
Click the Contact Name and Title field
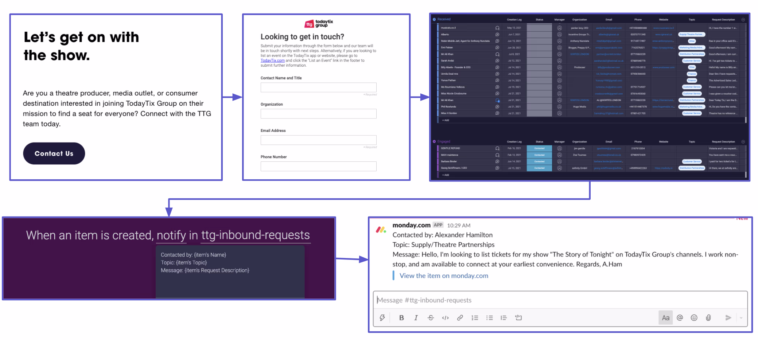click(x=318, y=87)
